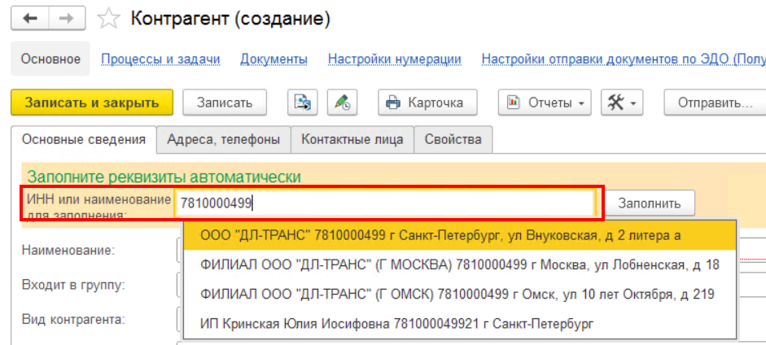The image size is (766, 345).
Task: Open Процессы и задачи link
Action: pyautogui.click(x=160, y=59)
